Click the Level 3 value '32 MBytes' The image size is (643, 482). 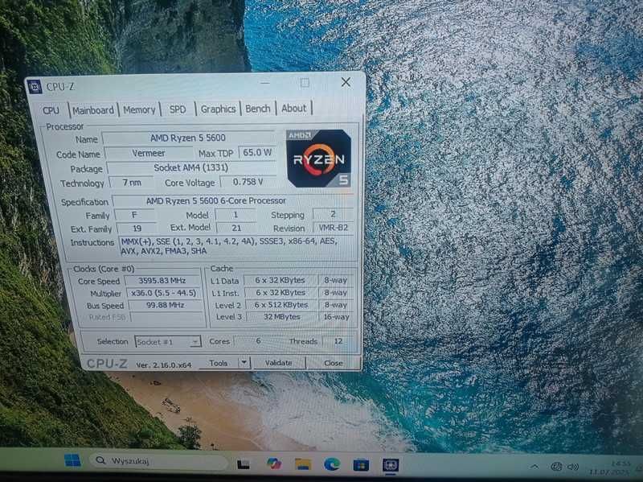click(x=282, y=316)
